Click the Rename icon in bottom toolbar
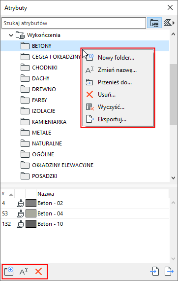178x281 pixels. (x=24, y=272)
